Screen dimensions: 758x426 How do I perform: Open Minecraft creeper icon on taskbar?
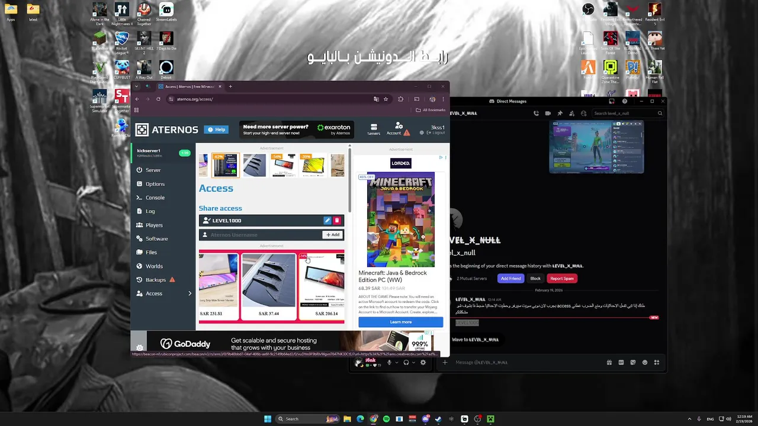(490, 419)
